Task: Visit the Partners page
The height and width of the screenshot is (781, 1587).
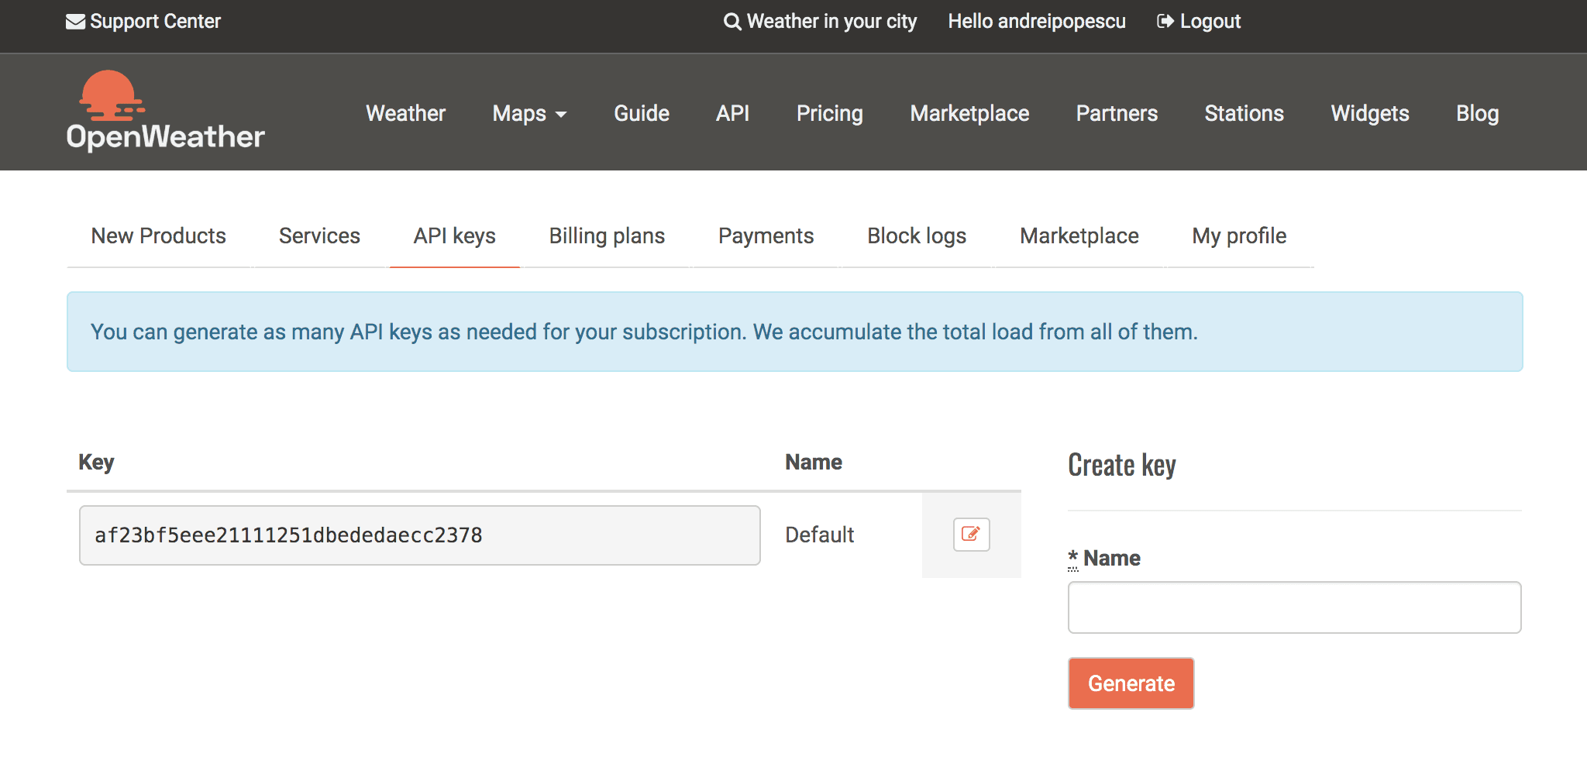Action: click(x=1117, y=113)
